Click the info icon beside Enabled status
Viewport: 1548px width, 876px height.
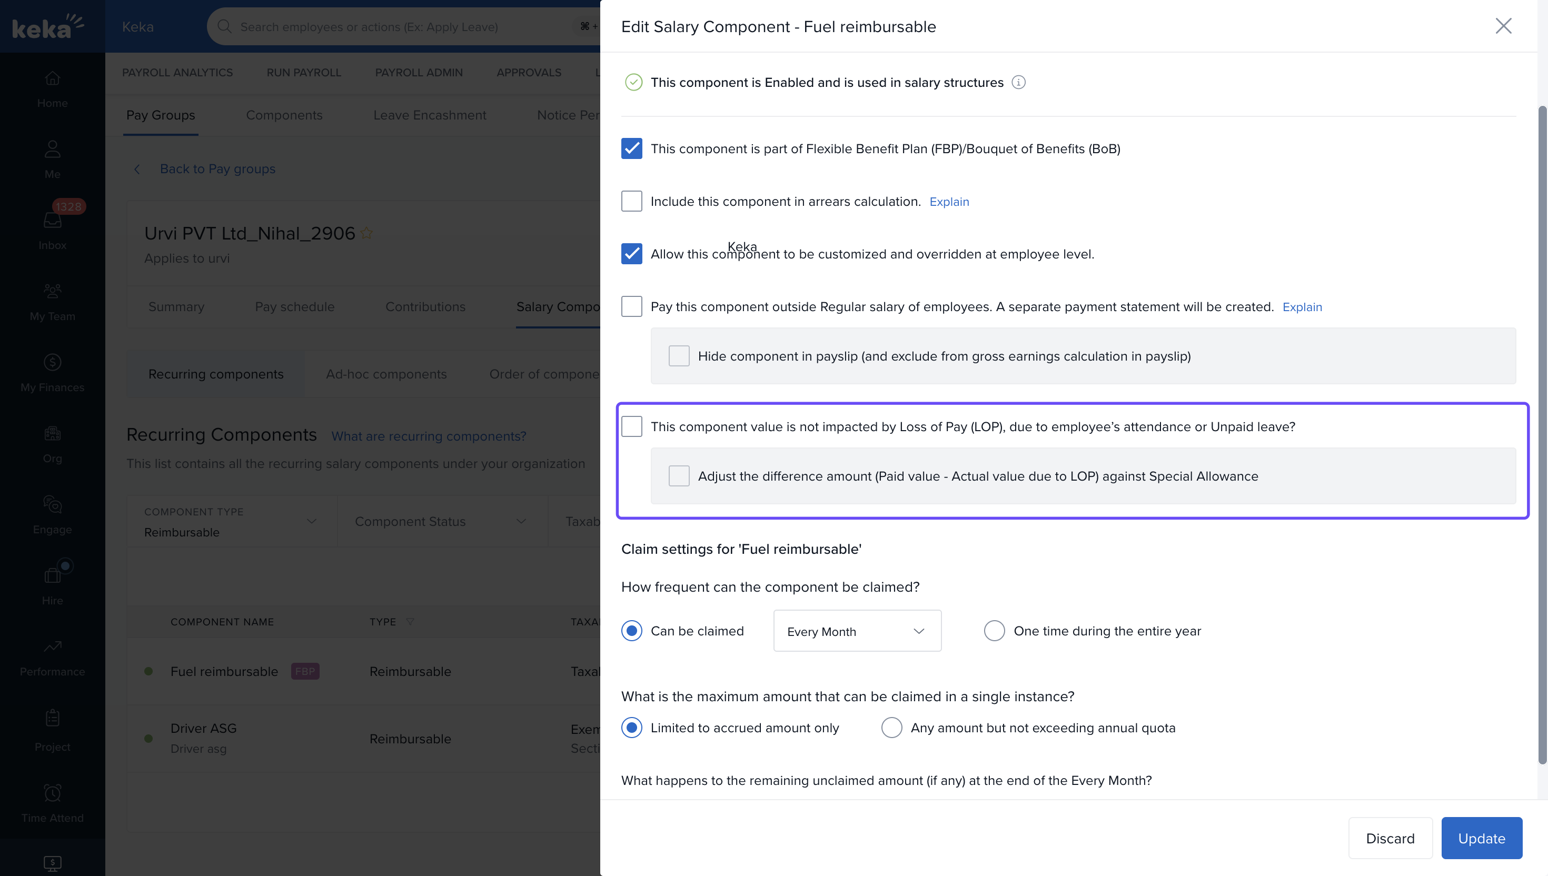(x=1018, y=83)
